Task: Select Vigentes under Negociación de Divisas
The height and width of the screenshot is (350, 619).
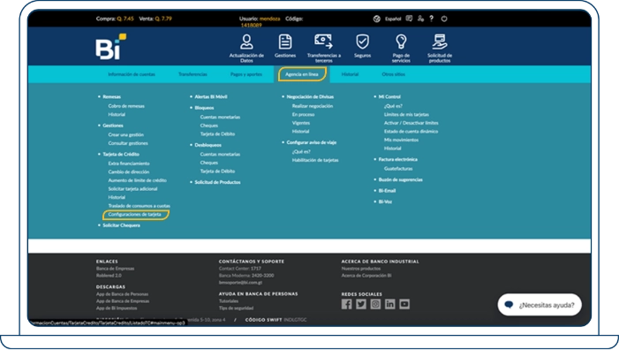Action: pyautogui.click(x=301, y=123)
